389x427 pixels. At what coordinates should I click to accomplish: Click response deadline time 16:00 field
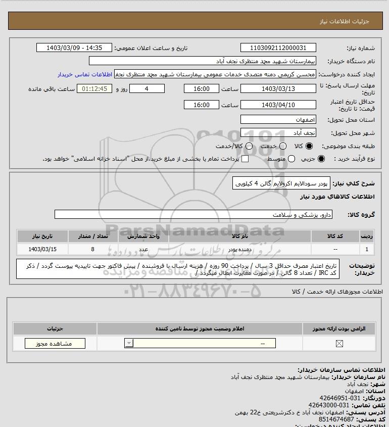tap(202, 88)
